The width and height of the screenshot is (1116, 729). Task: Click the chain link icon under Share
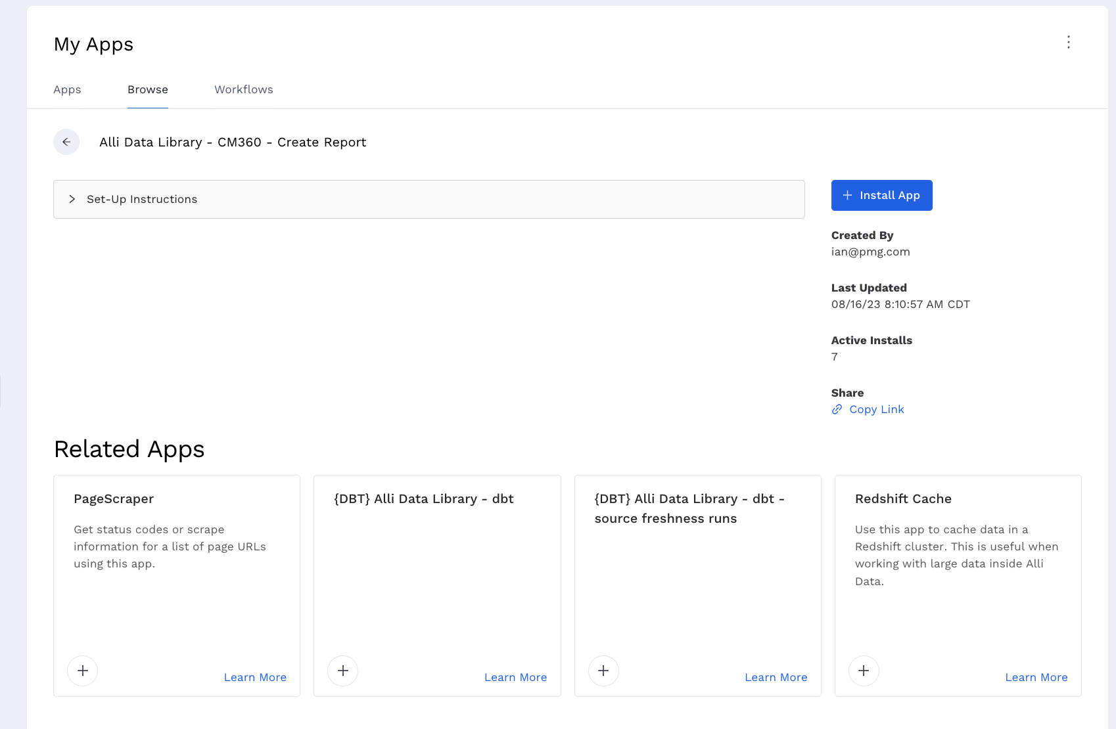point(837,409)
